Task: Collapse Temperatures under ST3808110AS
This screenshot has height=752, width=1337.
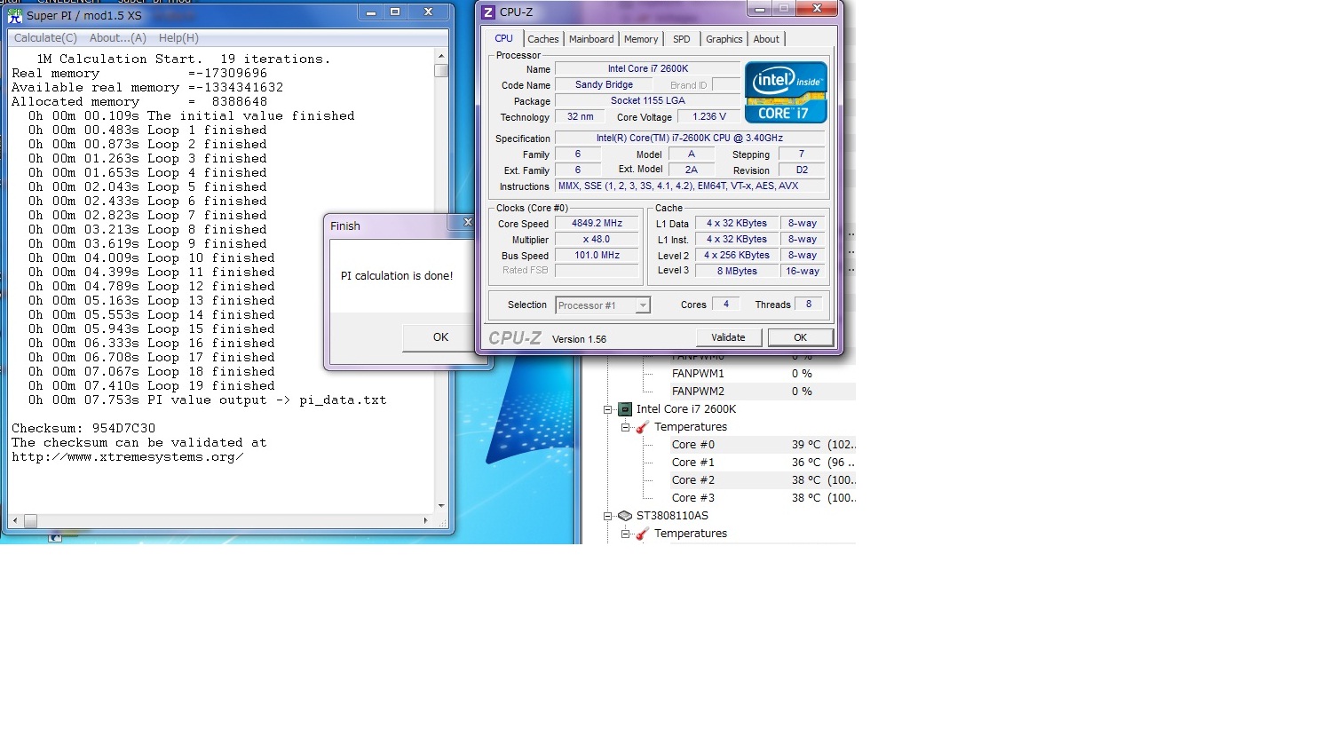Action: click(625, 534)
